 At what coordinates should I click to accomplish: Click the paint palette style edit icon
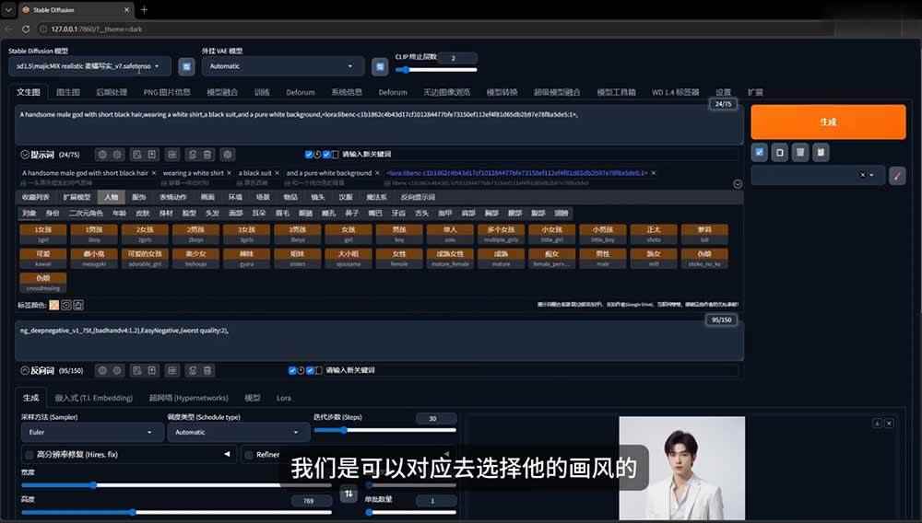897,175
